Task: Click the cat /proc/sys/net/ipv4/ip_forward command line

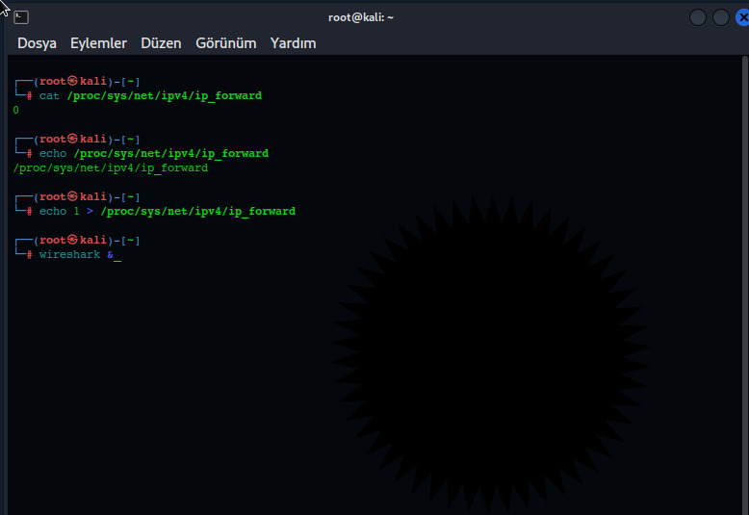Action: [150, 96]
